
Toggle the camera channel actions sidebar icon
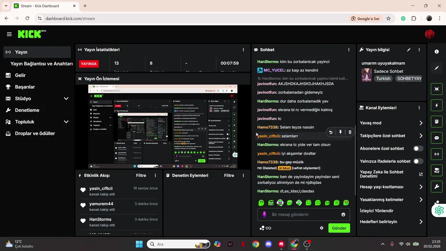[437, 170]
